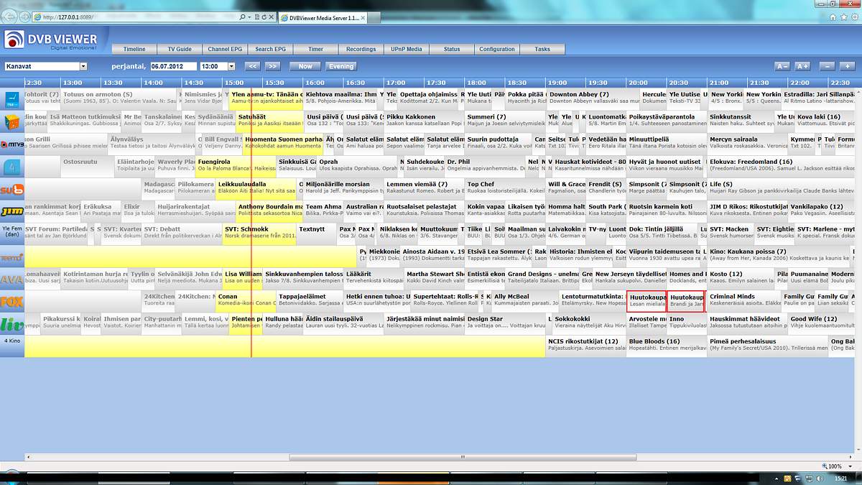Click the plus timeline zoom button
The width and height of the screenshot is (862, 485).
pyautogui.click(x=848, y=66)
